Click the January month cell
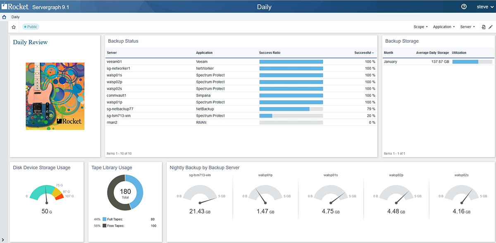This screenshot has width=496, height=243. [x=390, y=61]
